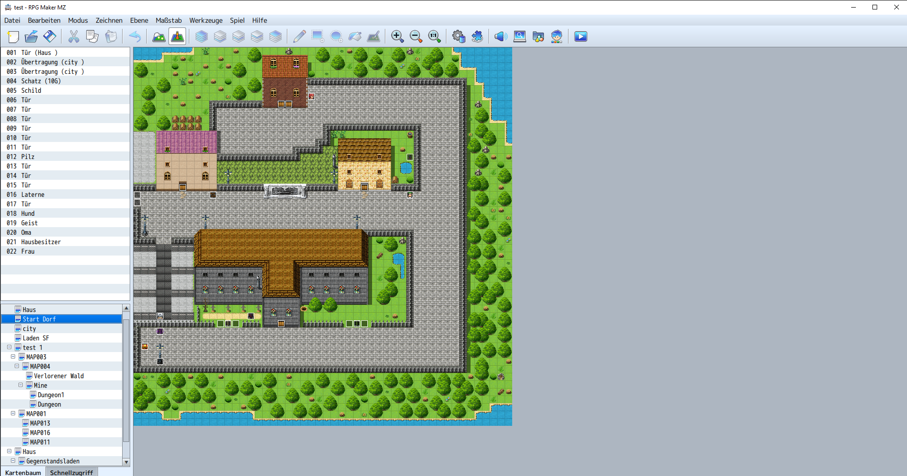Click the map tree scroll down arrow
907x476 pixels.
pyautogui.click(x=126, y=462)
